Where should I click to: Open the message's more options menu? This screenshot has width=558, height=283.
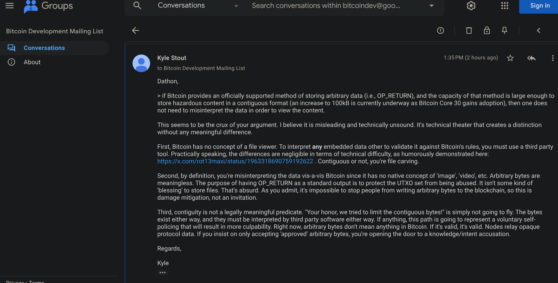pos(553,58)
